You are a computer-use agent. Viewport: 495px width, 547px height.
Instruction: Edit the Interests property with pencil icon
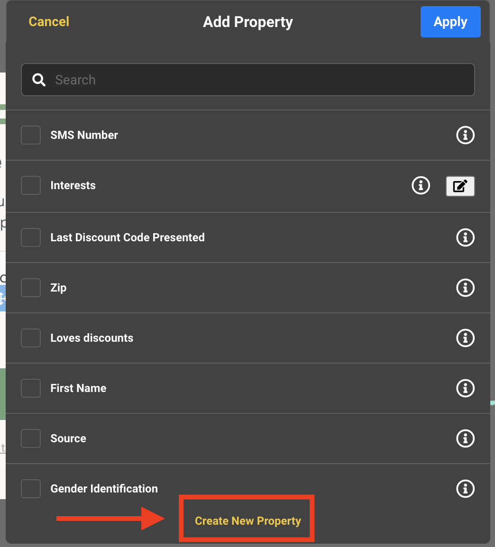point(460,186)
